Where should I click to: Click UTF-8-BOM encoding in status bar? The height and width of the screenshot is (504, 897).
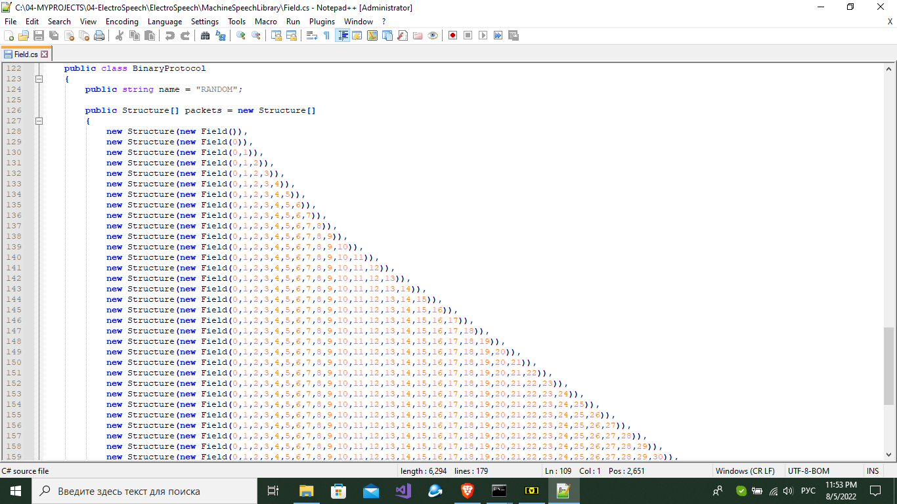pyautogui.click(x=808, y=471)
